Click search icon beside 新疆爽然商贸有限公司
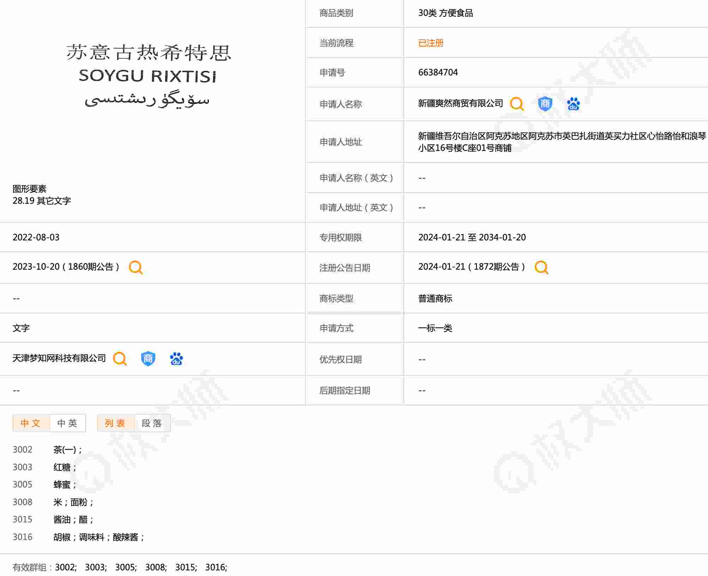 pos(517,104)
